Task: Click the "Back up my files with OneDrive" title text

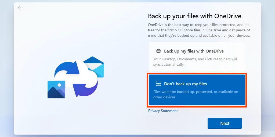Action: [x=194, y=51]
